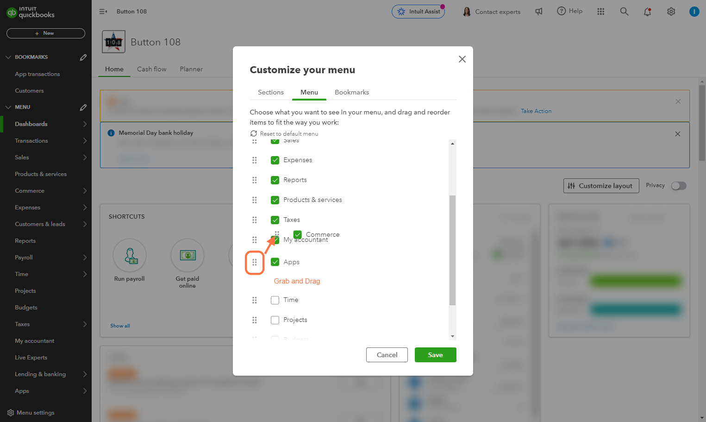This screenshot has height=422, width=706.
Task: Collapse the BOOKMARKS section chevron
Action: click(x=8, y=57)
